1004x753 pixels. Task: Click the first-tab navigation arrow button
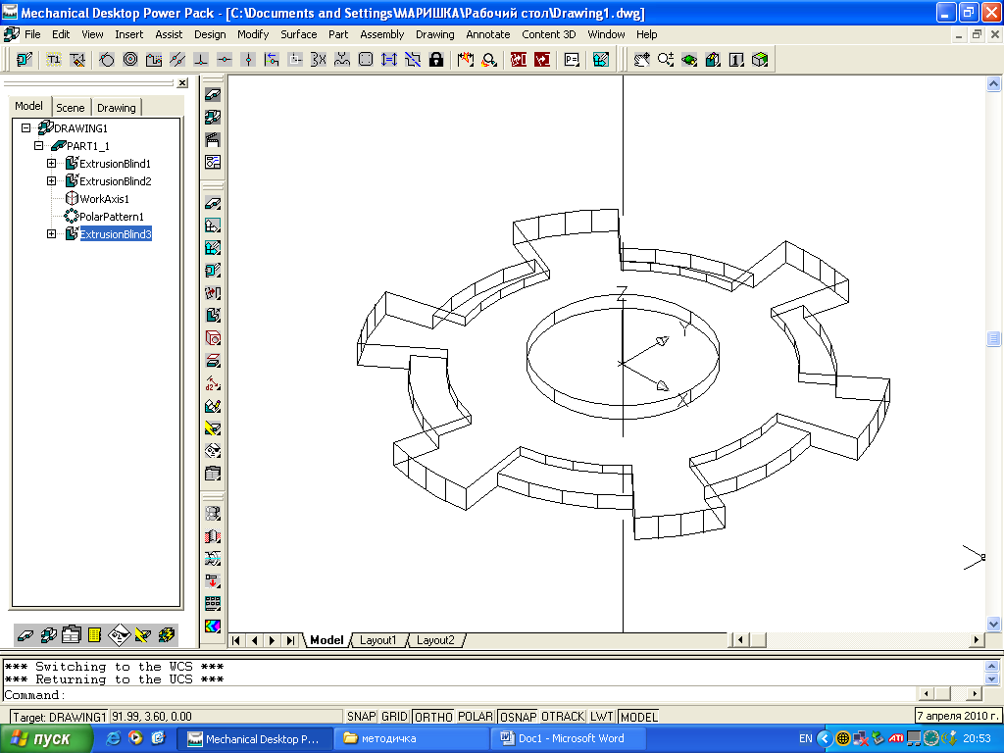[235, 640]
